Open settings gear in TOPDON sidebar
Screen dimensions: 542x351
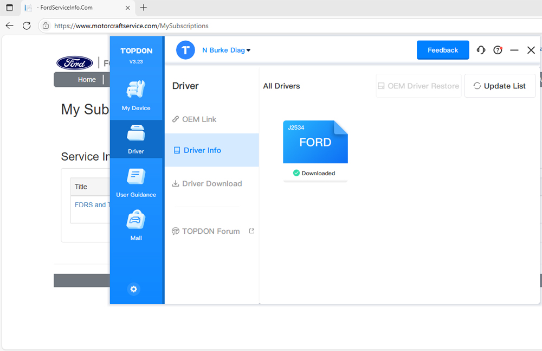134,289
